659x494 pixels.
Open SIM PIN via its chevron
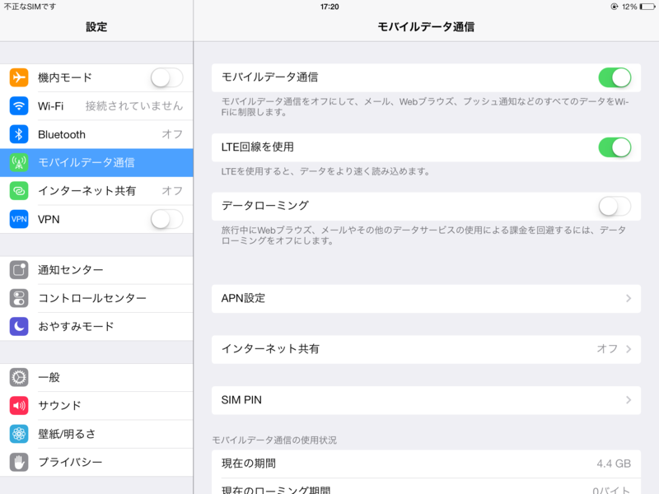click(629, 400)
